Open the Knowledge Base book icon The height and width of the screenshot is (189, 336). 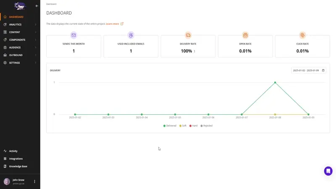[5, 166]
